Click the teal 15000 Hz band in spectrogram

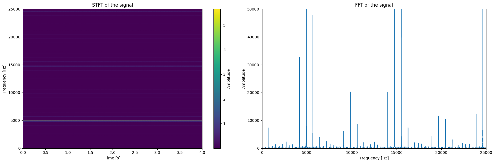tap(113, 66)
